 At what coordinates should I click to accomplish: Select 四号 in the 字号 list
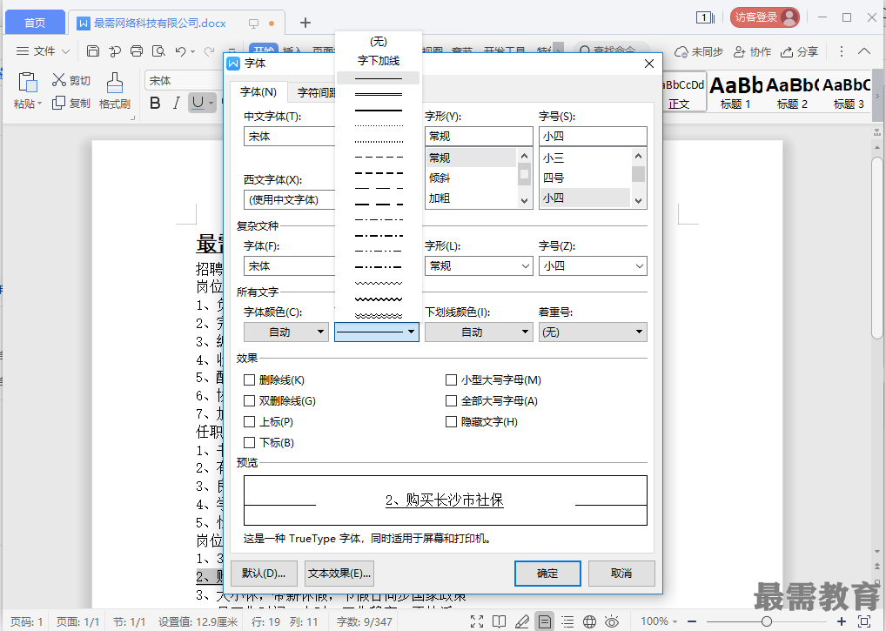585,178
